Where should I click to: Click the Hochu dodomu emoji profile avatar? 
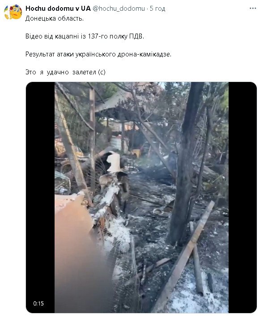click(13, 12)
